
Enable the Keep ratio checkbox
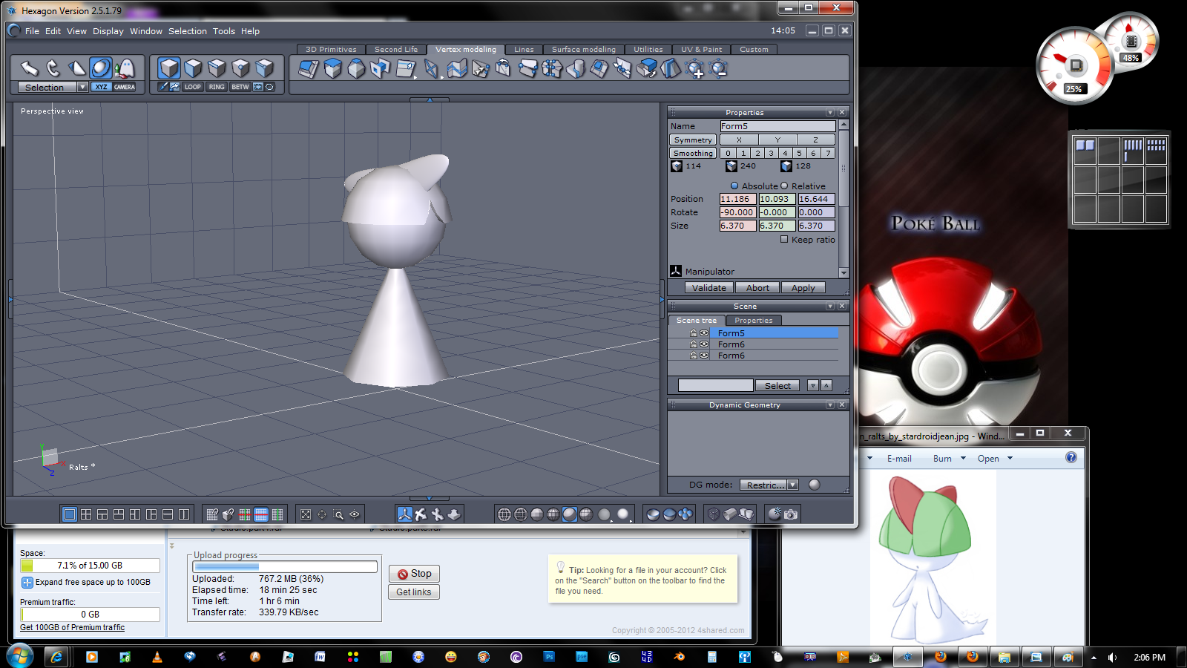coord(784,240)
